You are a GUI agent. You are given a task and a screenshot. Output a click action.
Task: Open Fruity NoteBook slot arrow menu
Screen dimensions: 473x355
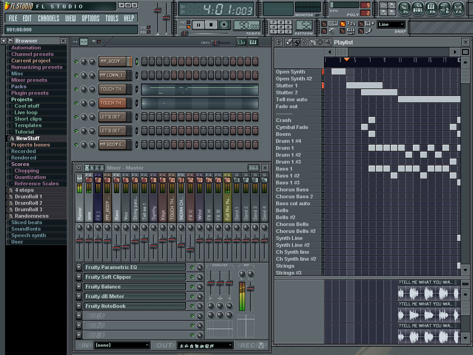pyautogui.click(x=79, y=306)
